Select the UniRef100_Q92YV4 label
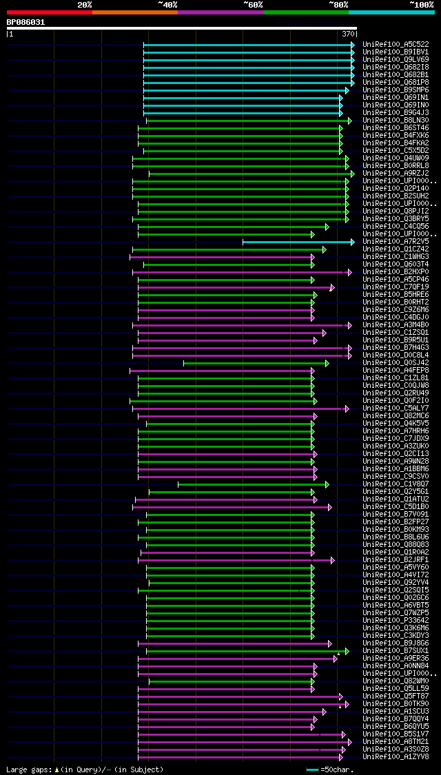 pos(396,582)
